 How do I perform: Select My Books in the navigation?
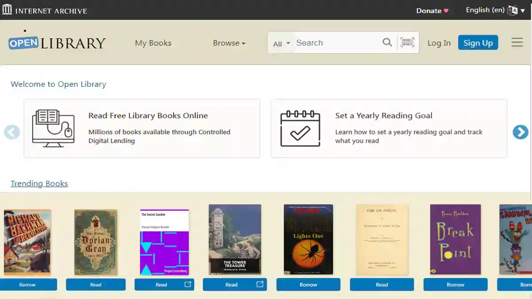(x=153, y=43)
